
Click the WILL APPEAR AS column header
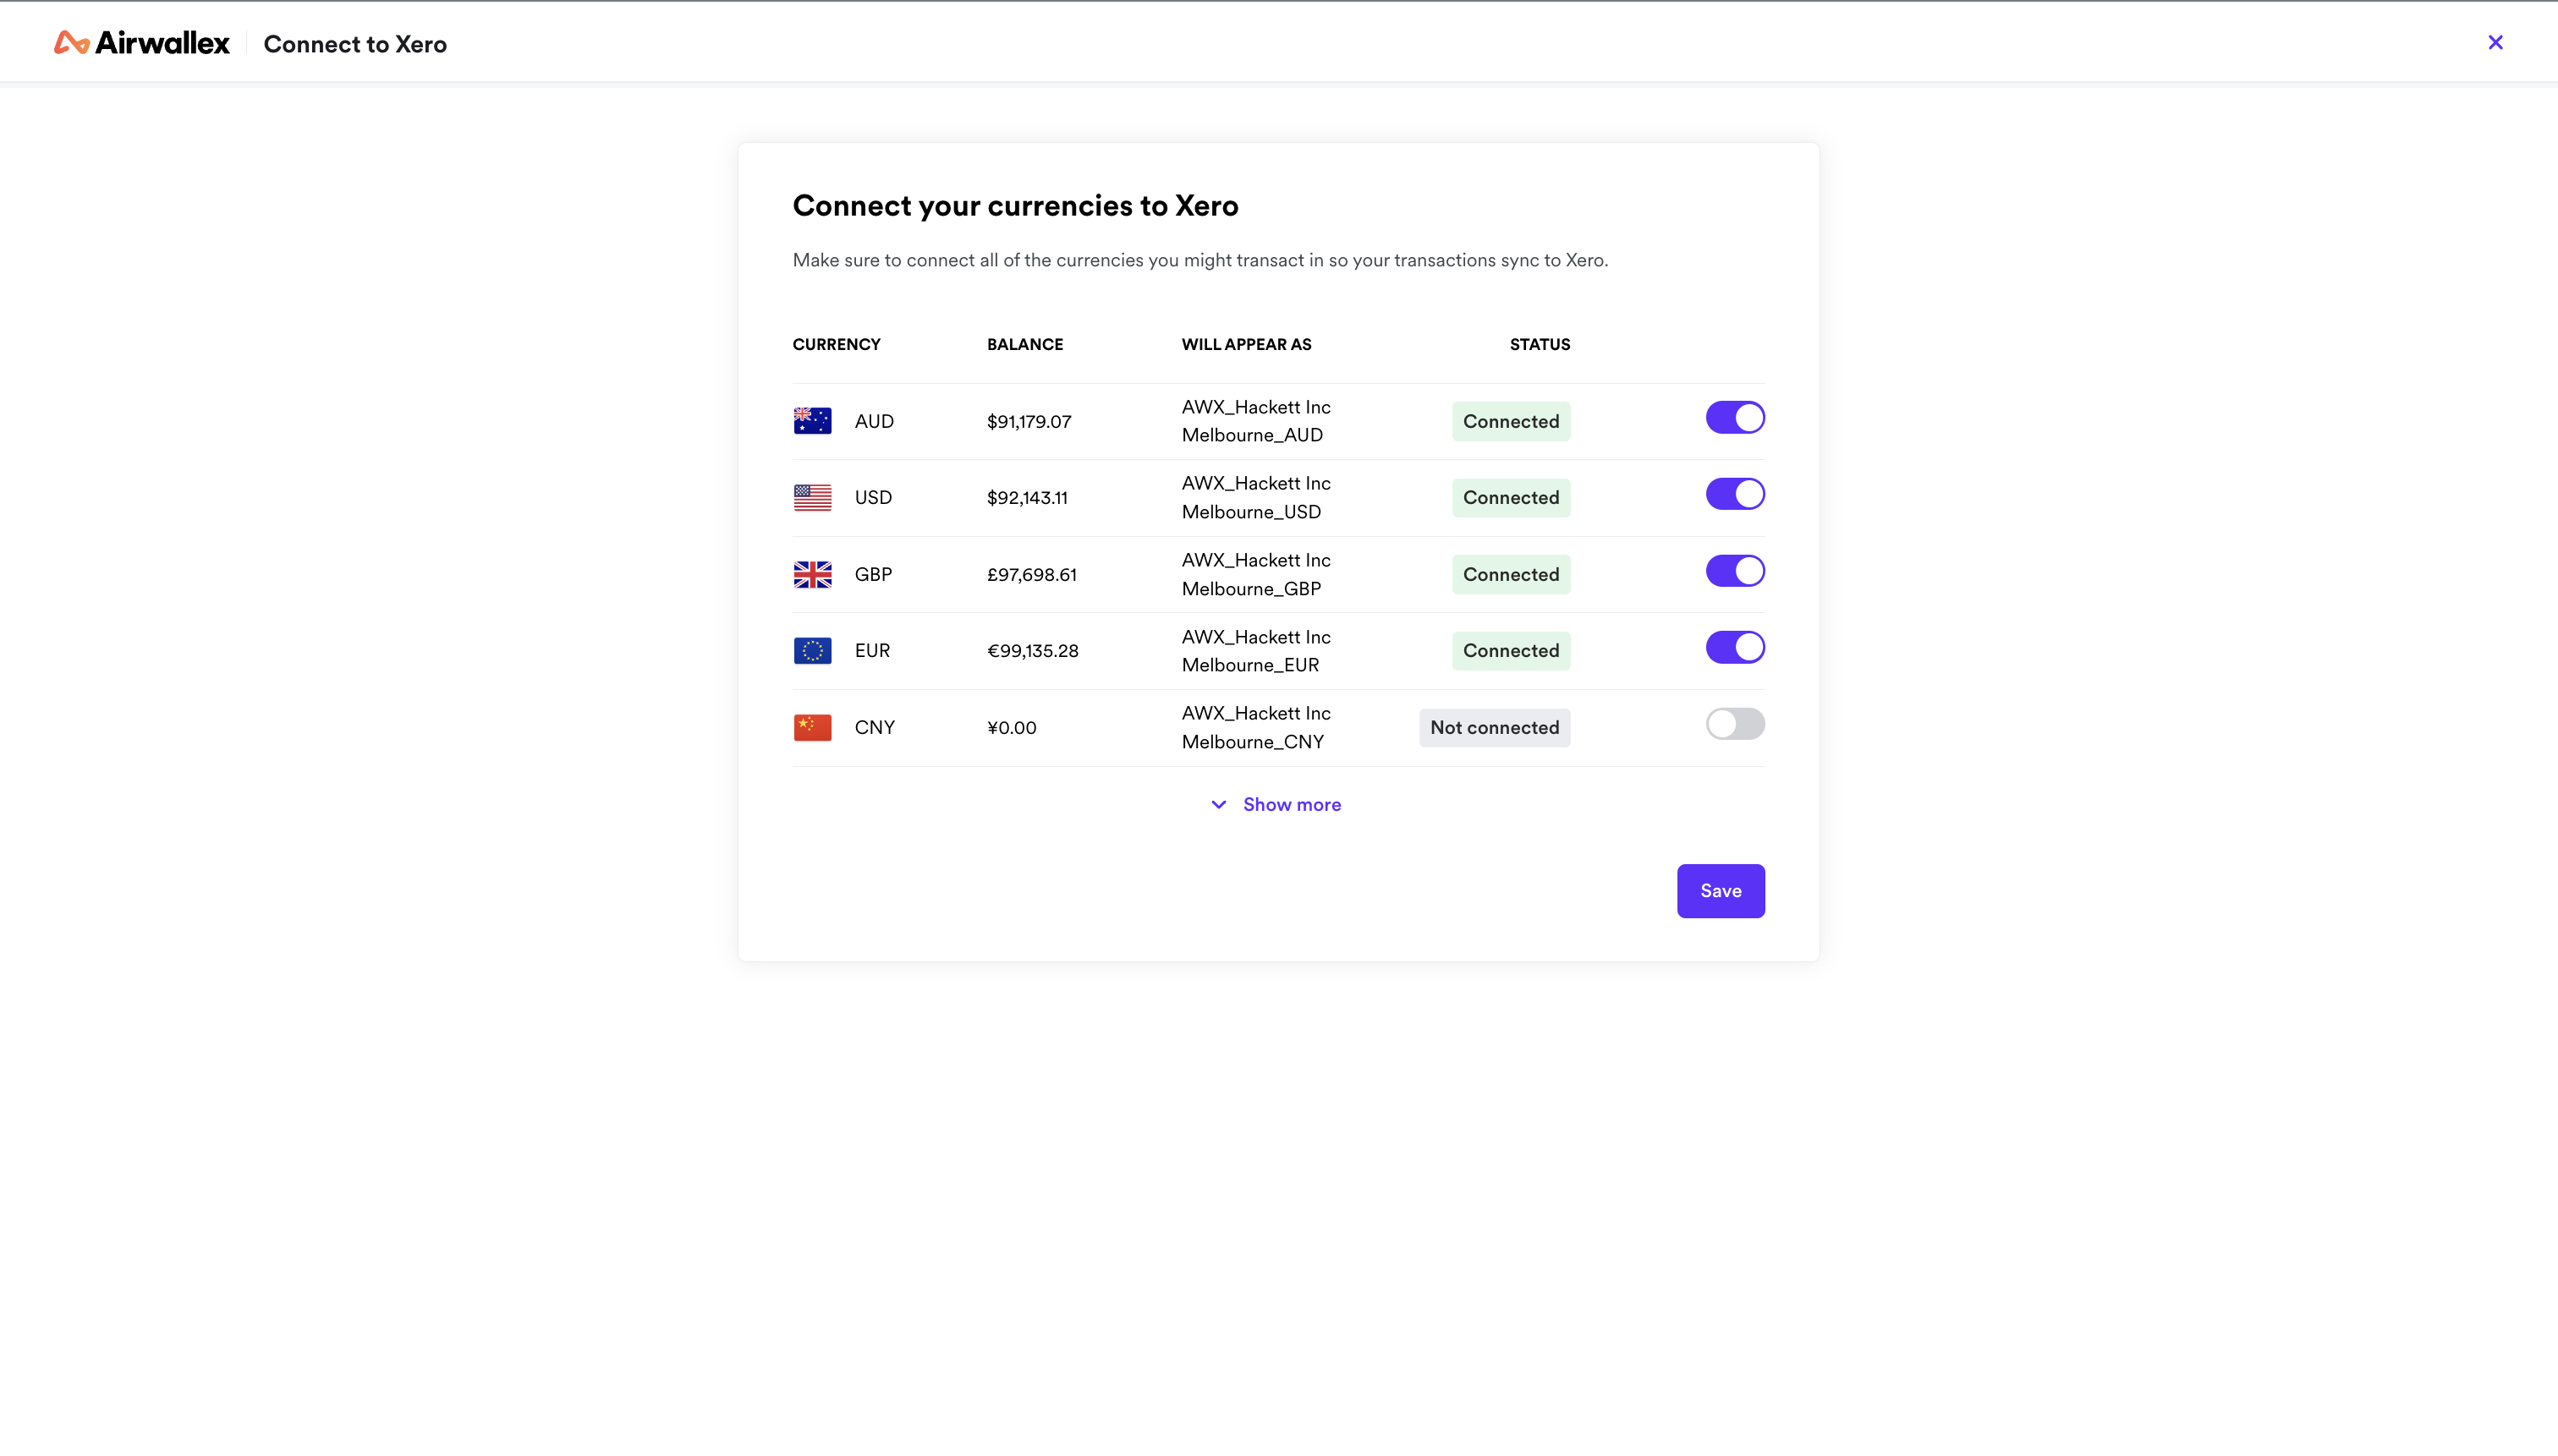coord(1245,344)
